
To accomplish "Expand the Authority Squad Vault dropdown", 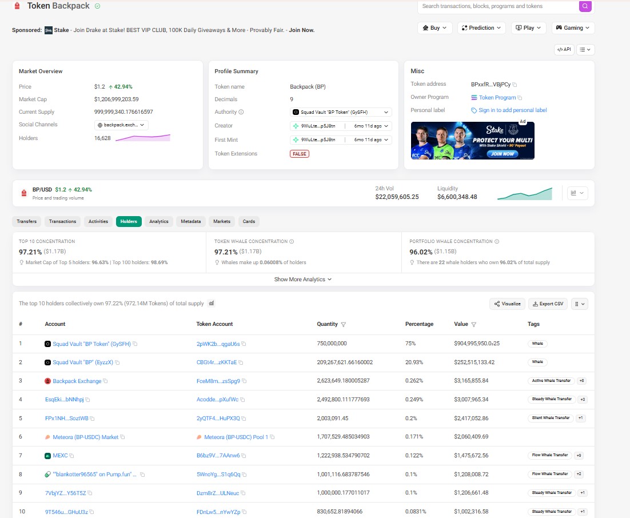I will point(341,112).
